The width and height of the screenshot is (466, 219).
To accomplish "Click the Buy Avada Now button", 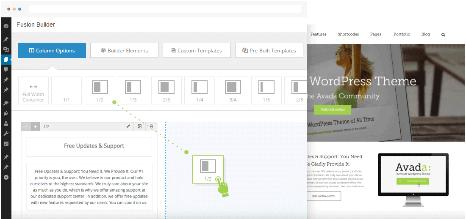I will (x=324, y=196).
